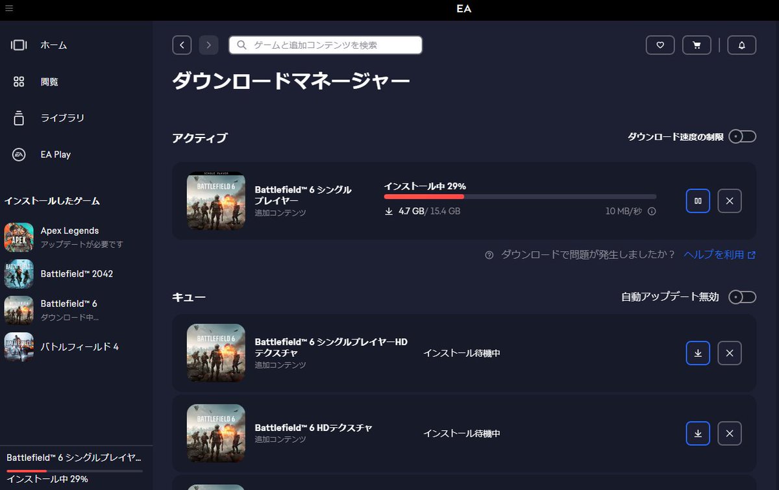Click Apex Legends thumbnail icon
Screen dimensions: 779x490
[x=19, y=237]
